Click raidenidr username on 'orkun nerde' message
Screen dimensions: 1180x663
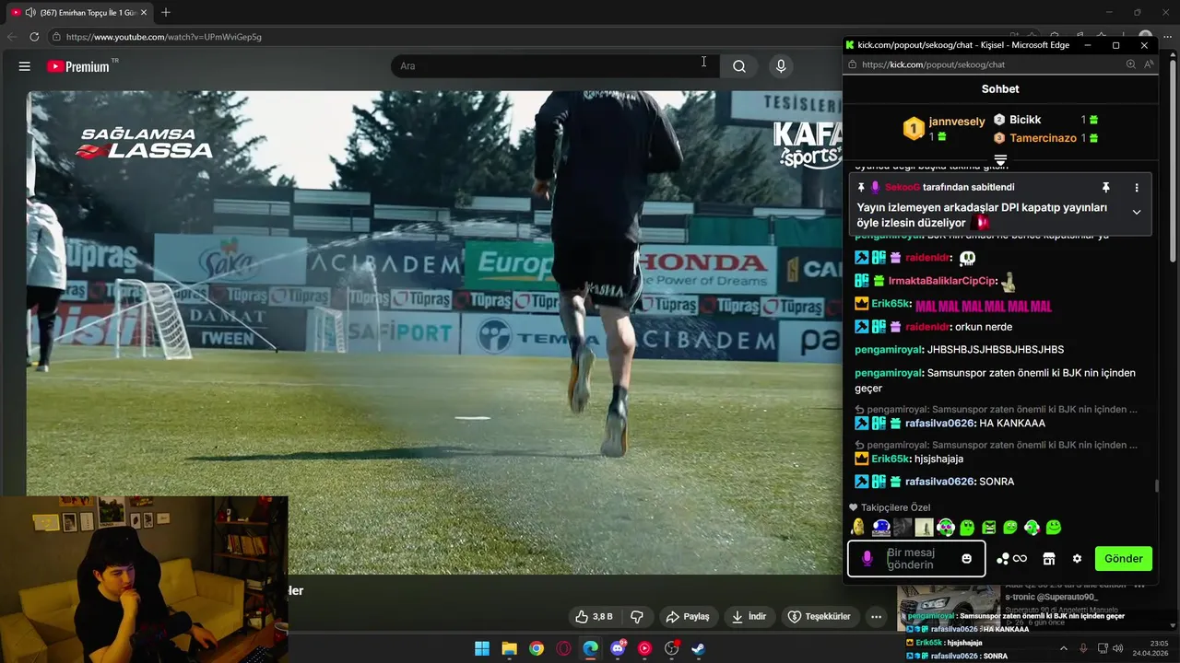point(926,327)
